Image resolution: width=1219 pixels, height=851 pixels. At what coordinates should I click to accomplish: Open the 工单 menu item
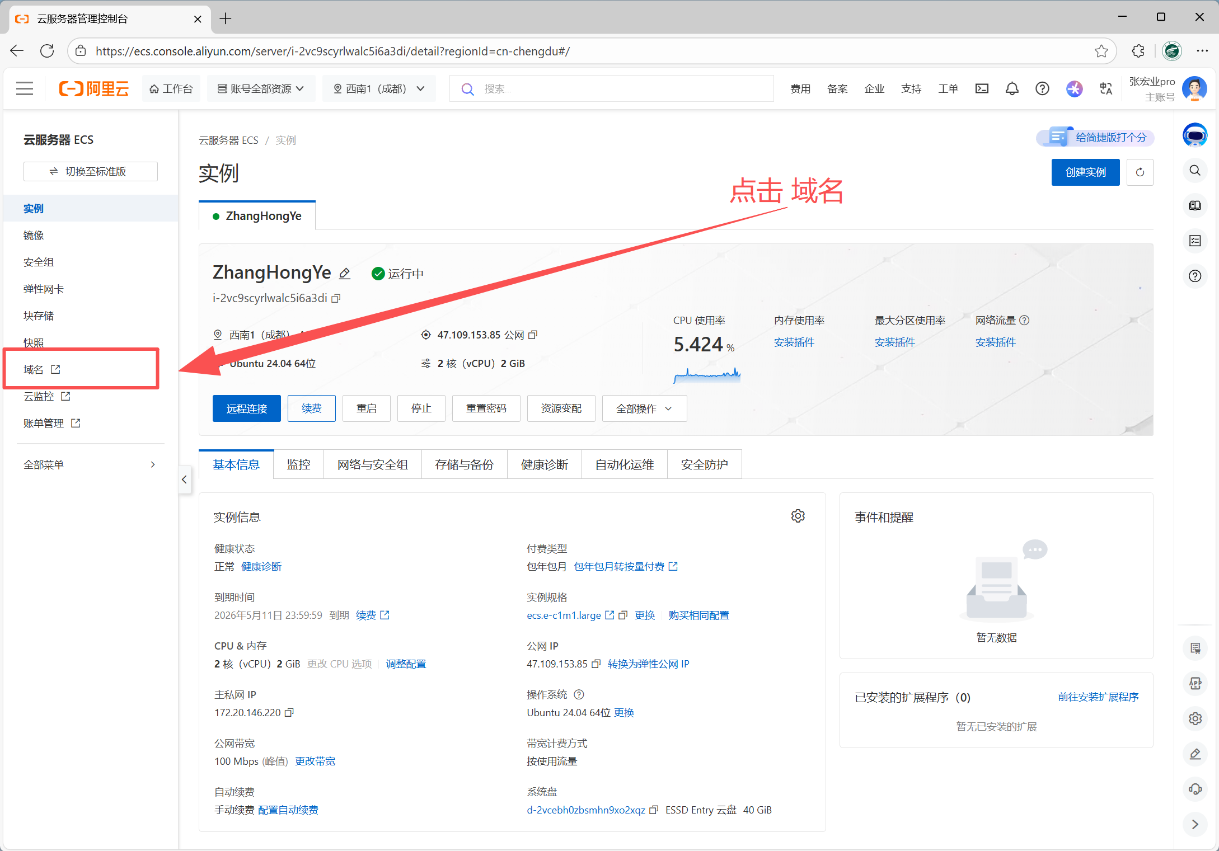coord(948,88)
